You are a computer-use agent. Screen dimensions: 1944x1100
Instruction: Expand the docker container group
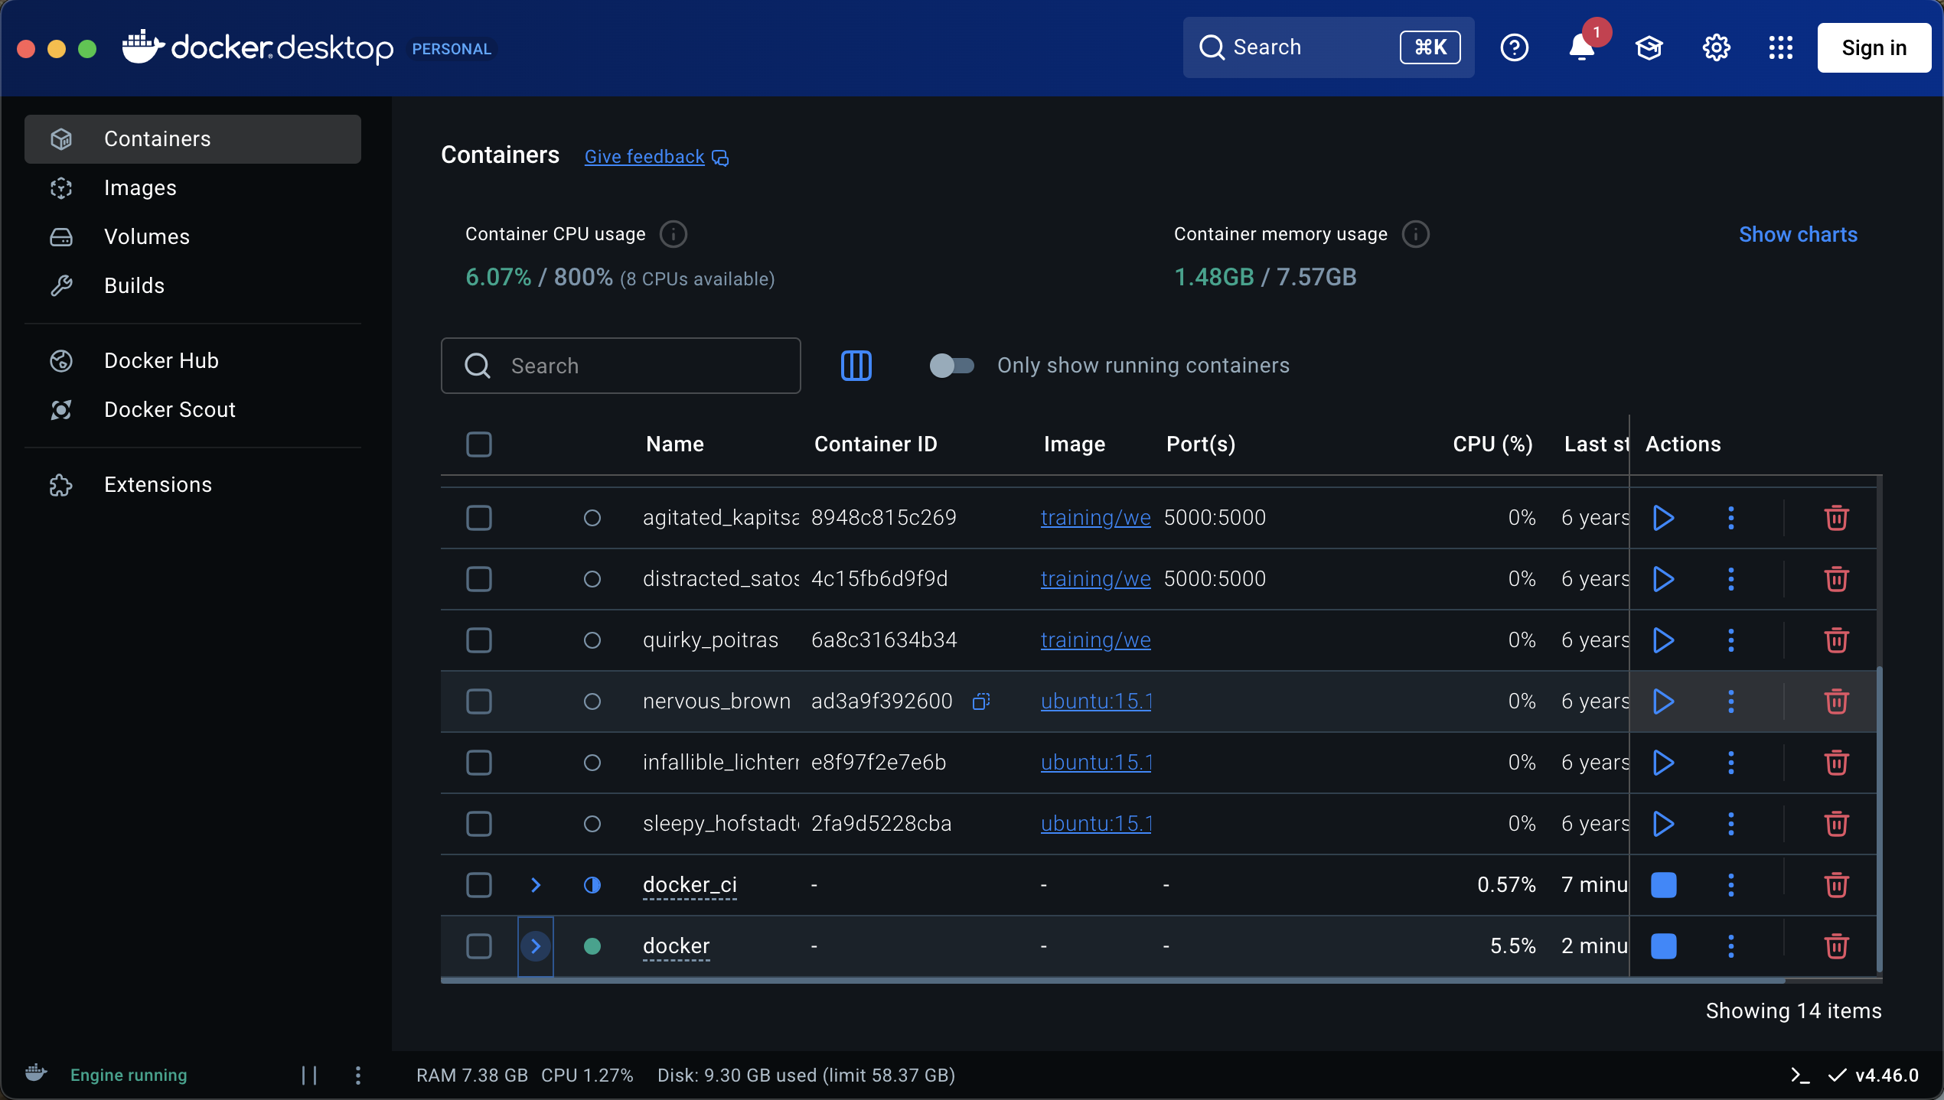pos(536,946)
